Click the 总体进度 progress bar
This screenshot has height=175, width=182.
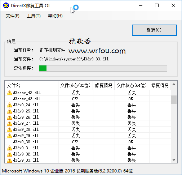(103, 68)
